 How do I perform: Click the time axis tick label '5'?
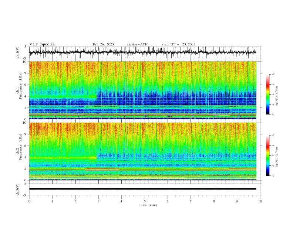(x=145, y=201)
